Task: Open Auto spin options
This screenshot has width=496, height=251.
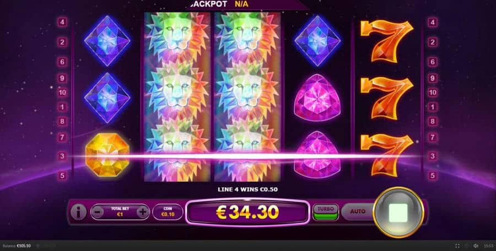Action: pyautogui.click(x=358, y=211)
